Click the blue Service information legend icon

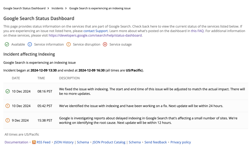pos(30,44)
